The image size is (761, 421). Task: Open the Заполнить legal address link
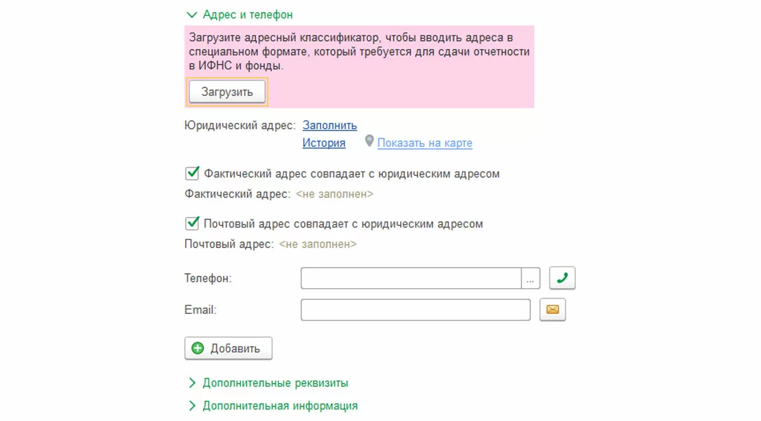(x=330, y=125)
